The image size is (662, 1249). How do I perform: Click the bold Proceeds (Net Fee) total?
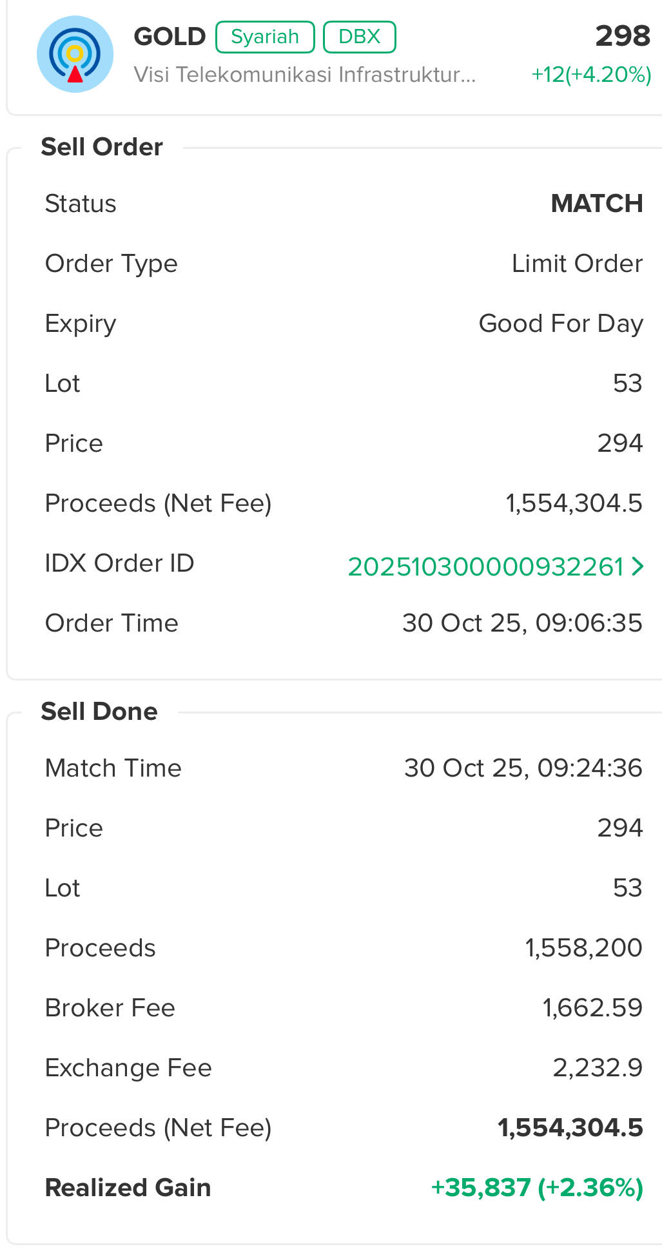point(570,1128)
